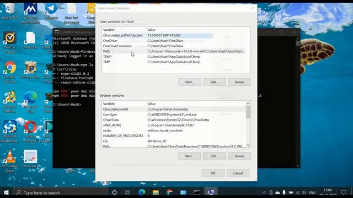Click Command Prompt window scrollbar down arrow
The height and width of the screenshot is (198, 353).
tap(298, 166)
